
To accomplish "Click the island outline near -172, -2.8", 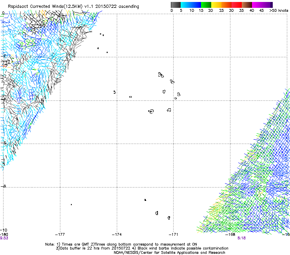I will pyautogui.click(x=161, y=75).
